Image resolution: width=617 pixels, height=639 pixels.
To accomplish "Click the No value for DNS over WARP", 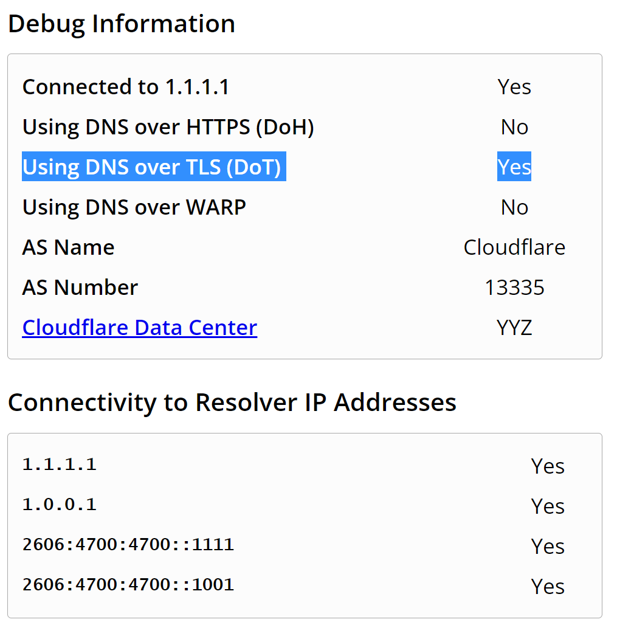I will click(514, 207).
